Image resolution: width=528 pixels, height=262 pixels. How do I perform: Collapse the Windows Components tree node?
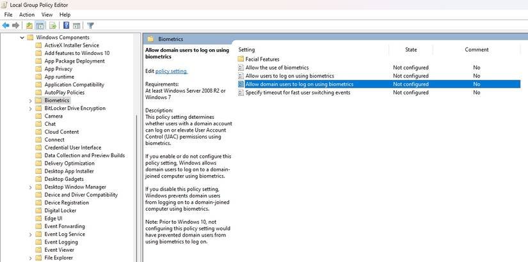(22, 38)
